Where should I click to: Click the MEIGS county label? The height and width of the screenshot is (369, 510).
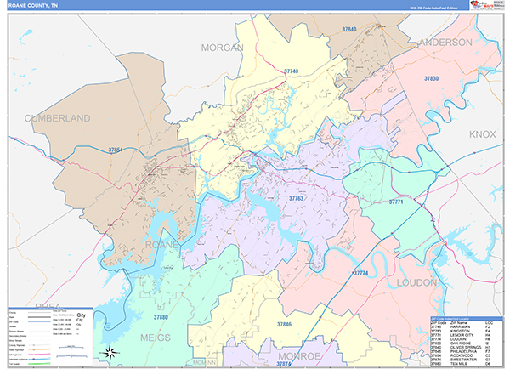pos(156,338)
